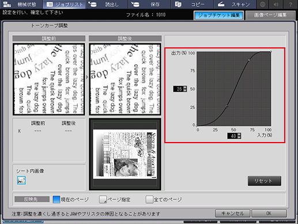Confirm settings with the OK button
Viewport: 298px width, 224px height.
(x=269, y=213)
